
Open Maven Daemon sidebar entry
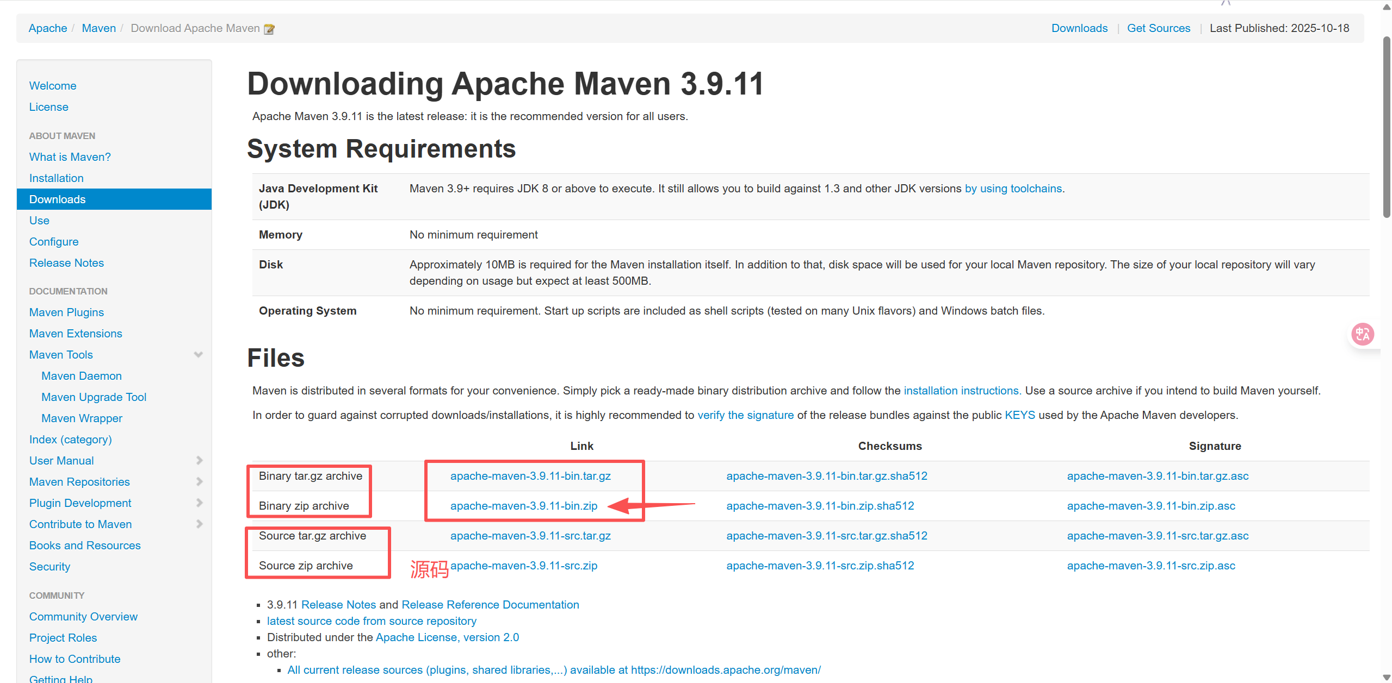[82, 376]
